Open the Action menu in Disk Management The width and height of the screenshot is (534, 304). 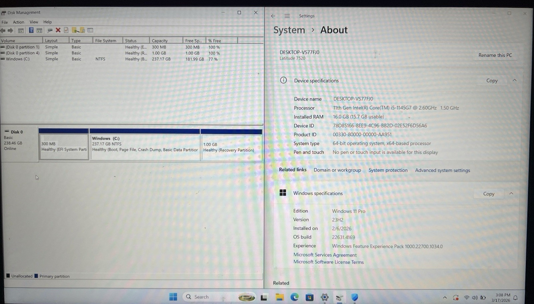(x=18, y=22)
